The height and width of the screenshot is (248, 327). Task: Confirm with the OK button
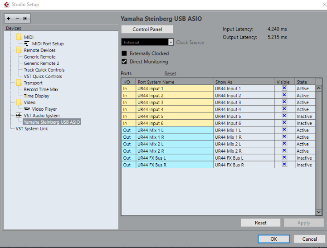(273, 239)
